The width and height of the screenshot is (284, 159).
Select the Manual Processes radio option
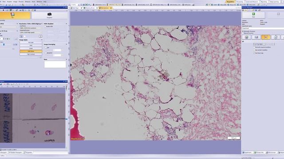click(x=243, y=33)
